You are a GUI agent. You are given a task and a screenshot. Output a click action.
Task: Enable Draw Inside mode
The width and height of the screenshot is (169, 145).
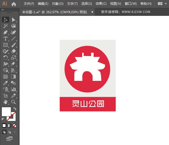click(15, 132)
